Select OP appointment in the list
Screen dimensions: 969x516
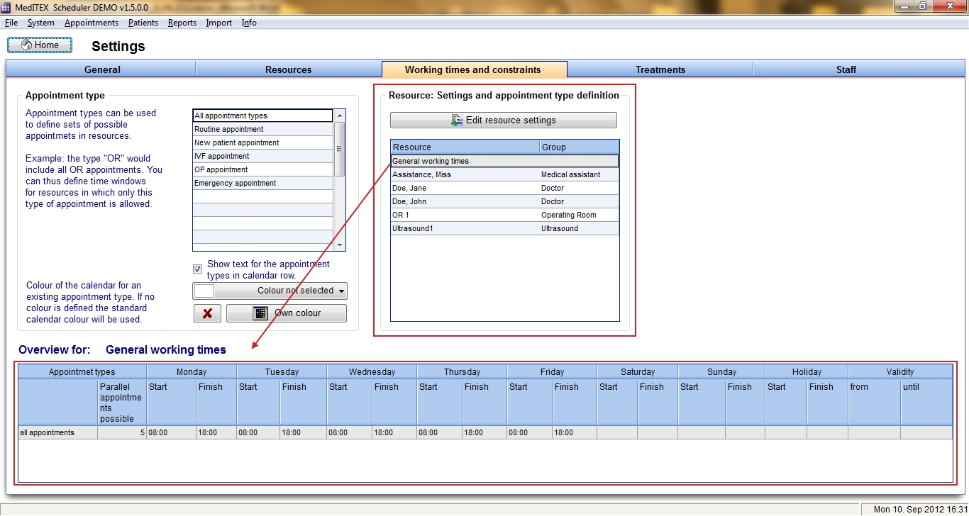click(262, 169)
